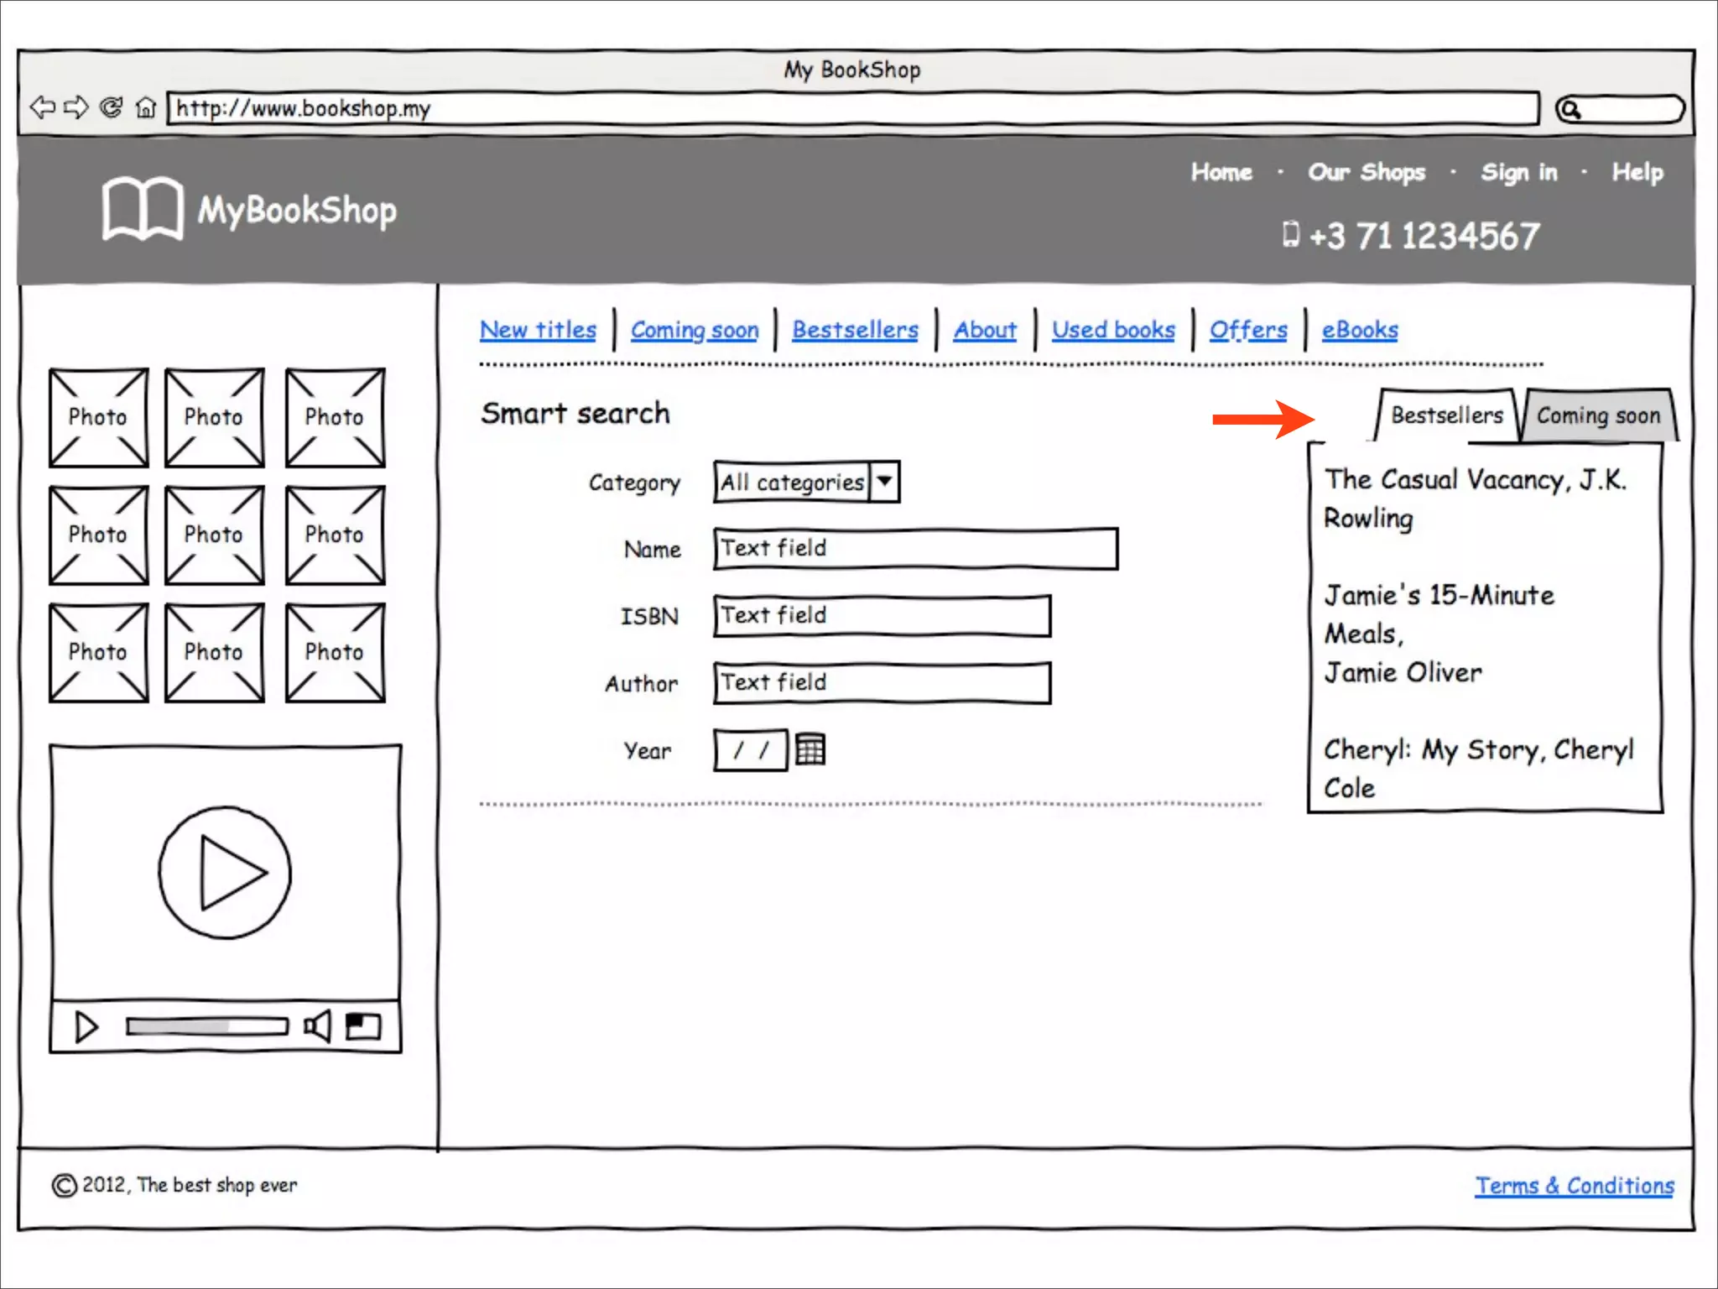Image resolution: width=1718 pixels, height=1289 pixels.
Task: Select the Bestsellers tab in side panel
Action: click(1447, 415)
